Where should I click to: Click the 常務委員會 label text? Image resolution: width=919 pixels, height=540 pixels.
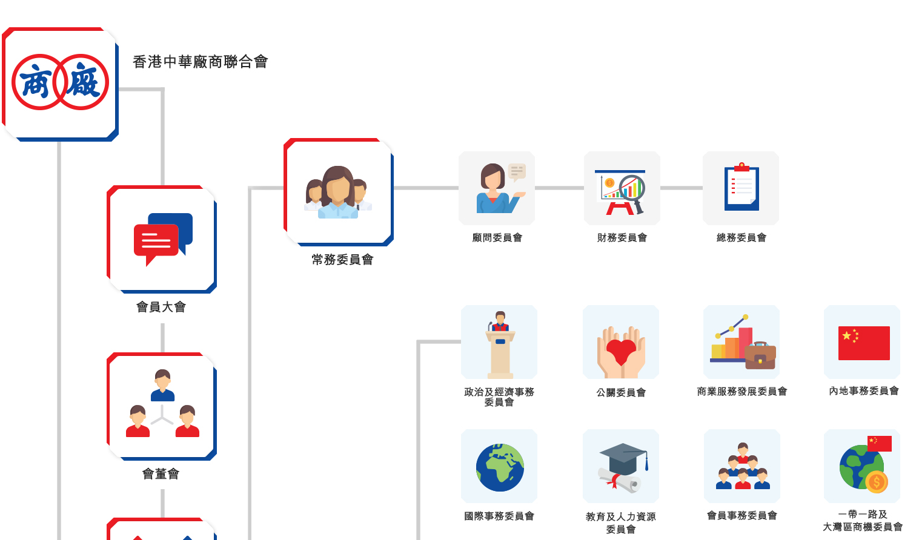coord(342,260)
